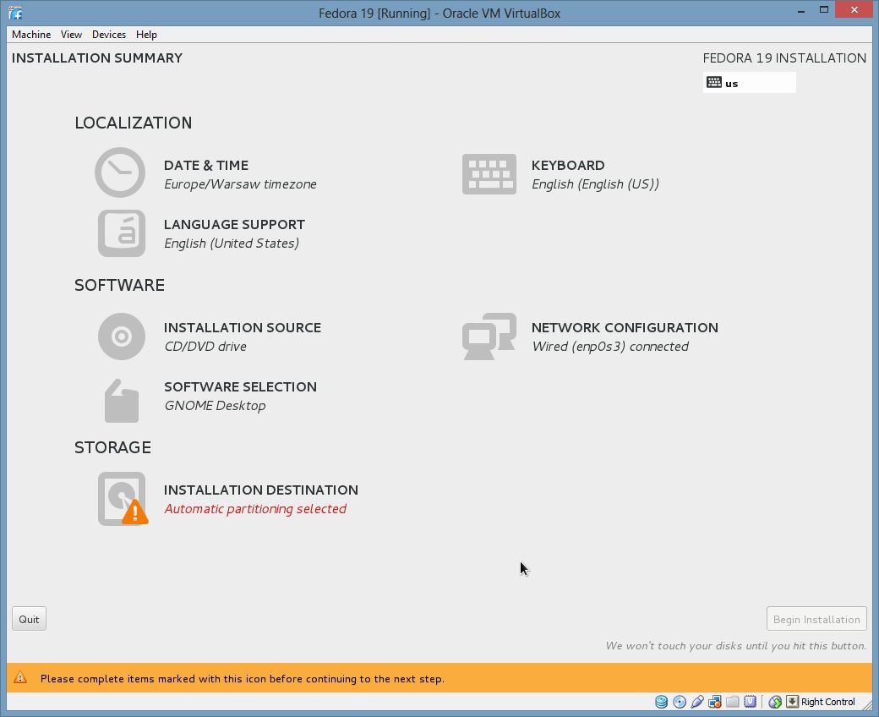This screenshot has height=717, width=879.
Task: Open Network Configuration computers icon
Action: (489, 336)
